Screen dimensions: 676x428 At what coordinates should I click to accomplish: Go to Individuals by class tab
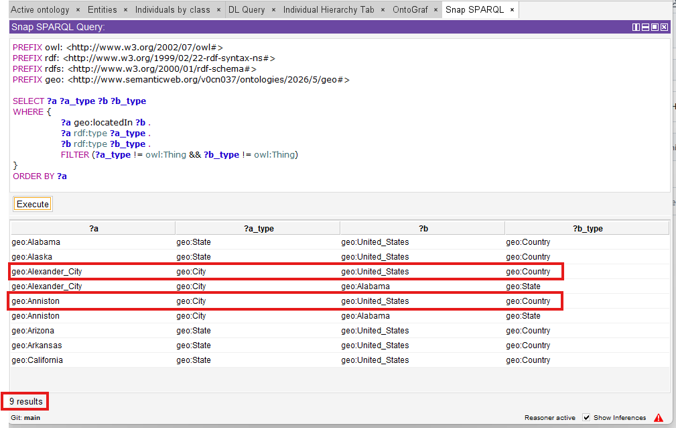pos(172,9)
